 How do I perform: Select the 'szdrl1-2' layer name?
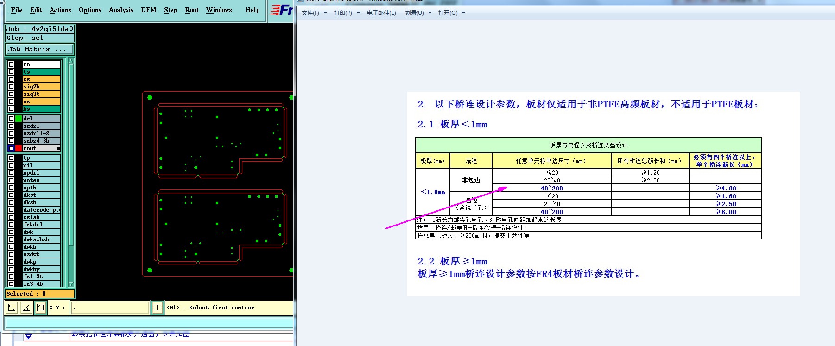click(x=42, y=133)
